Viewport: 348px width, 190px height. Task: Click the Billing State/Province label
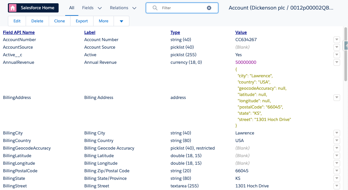[105, 178]
